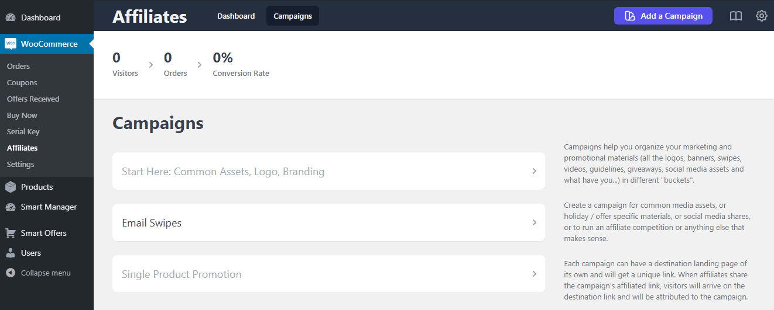Select the Affiliates submenu item
This screenshot has width=774, height=310.
point(22,148)
